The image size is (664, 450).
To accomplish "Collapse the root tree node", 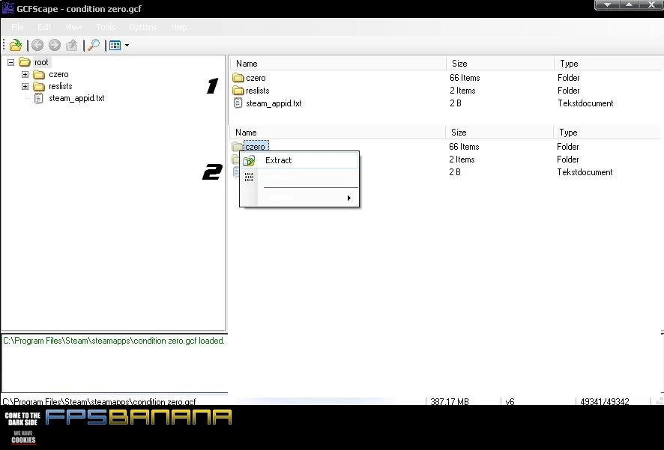I will click(11, 63).
